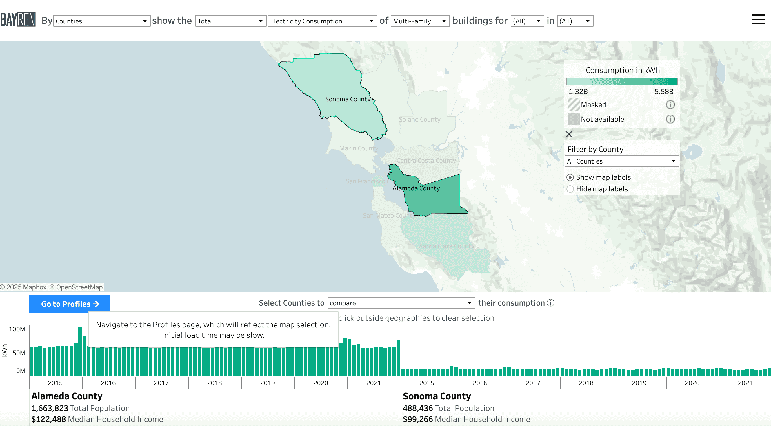Screen dimensions: 771x426
Task: Click the Alameda County chart title
Action: (x=67, y=396)
